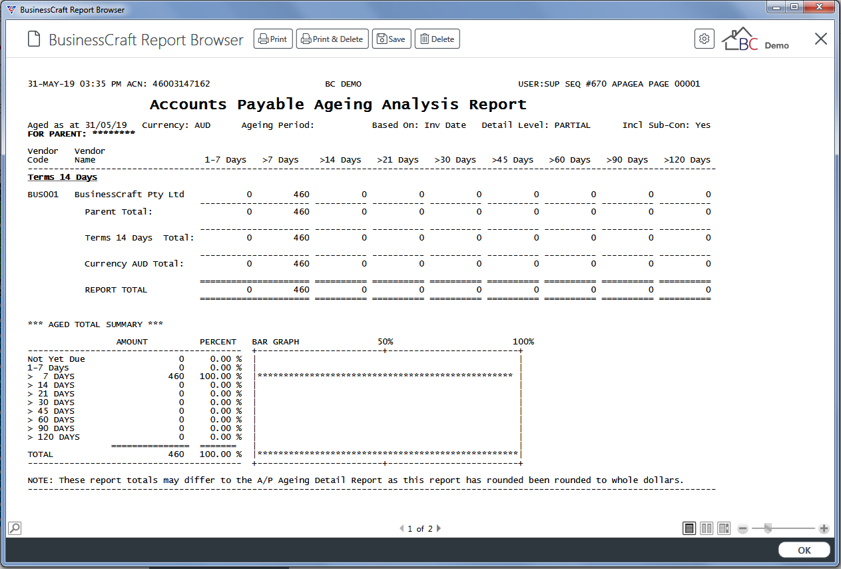Image resolution: width=841 pixels, height=569 pixels.
Task: Click AGED TOTAL SUMMARY heading
Action: pos(95,324)
